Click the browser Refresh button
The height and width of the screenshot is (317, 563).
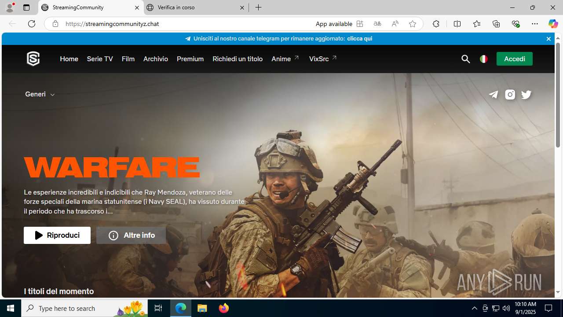coord(32,24)
